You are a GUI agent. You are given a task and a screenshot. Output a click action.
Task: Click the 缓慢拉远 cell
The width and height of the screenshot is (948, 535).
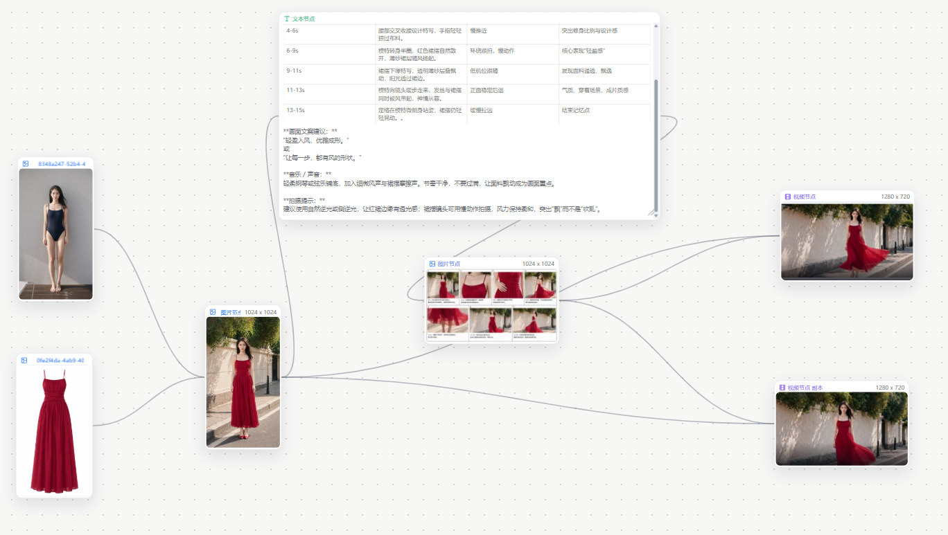(513, 114)
